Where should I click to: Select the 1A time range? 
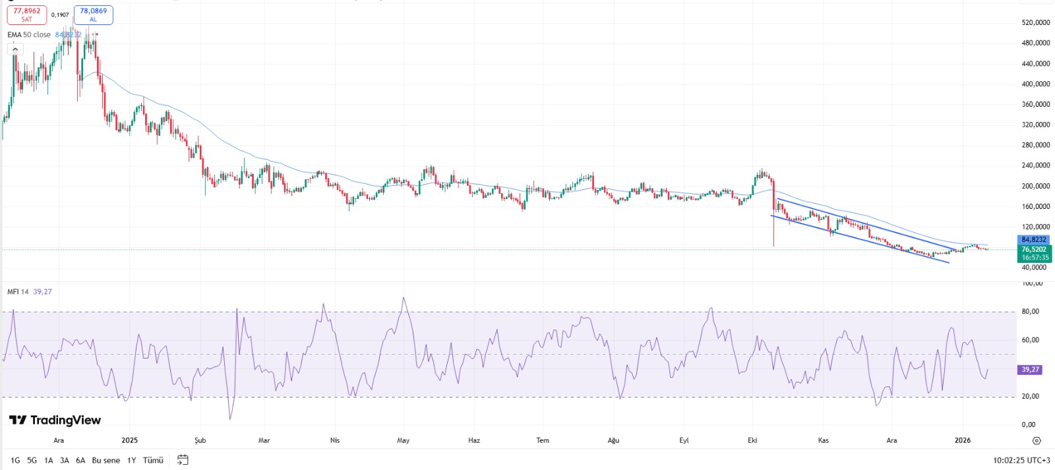click(48, 460)
